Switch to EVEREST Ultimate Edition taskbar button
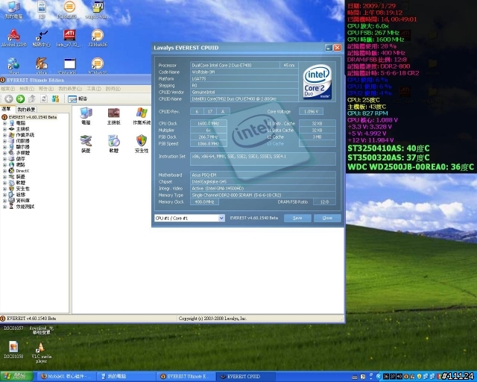The image size is (477, 382). click(x=186, y=377)
